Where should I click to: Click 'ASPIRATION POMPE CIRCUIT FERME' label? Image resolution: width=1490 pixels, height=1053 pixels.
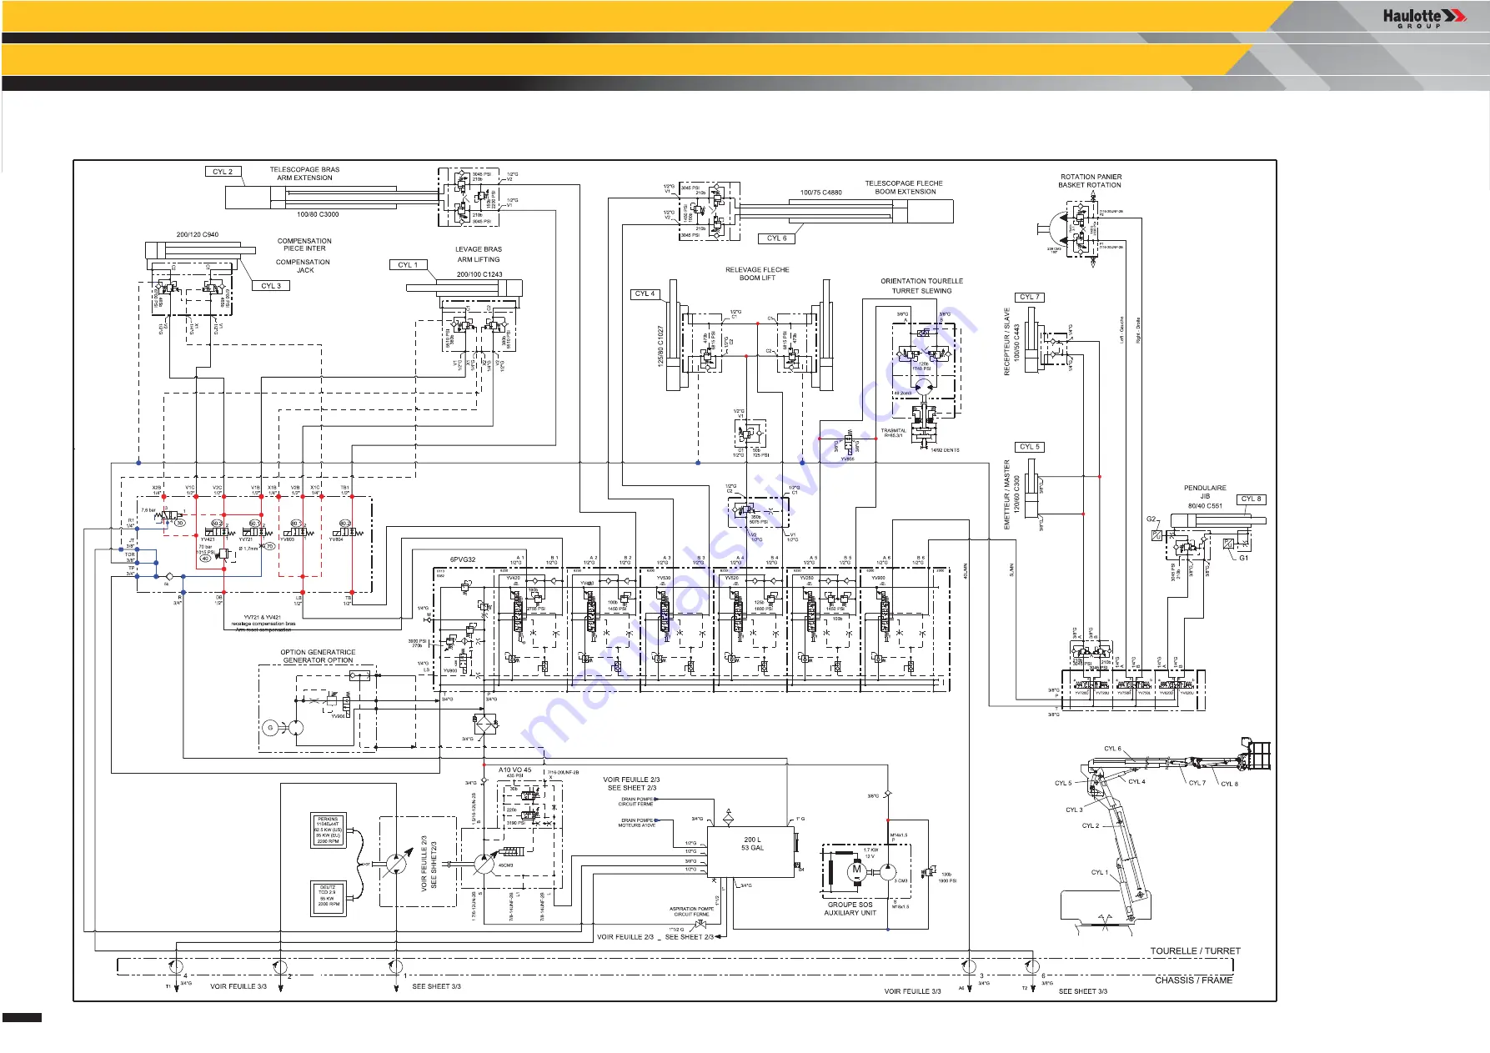point(691,912)
